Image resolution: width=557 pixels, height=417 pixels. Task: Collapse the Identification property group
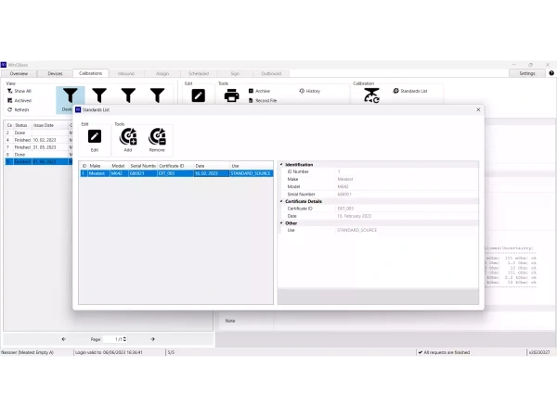(281, 165)
